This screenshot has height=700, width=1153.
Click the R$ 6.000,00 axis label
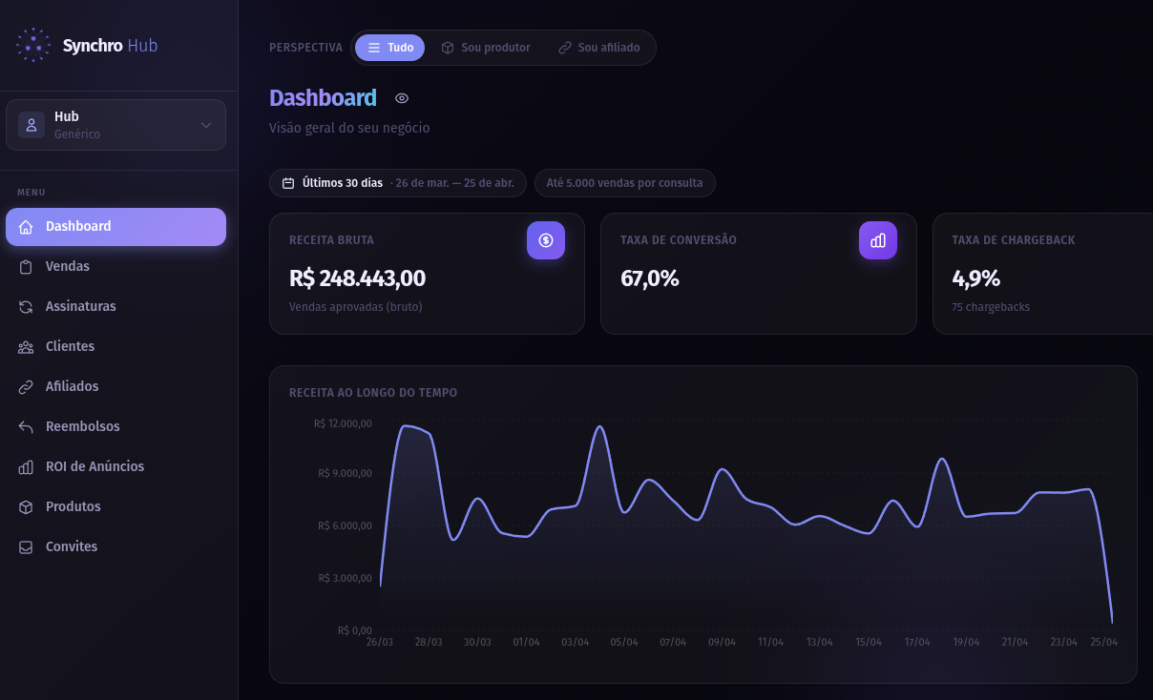click(x=345, y=526)
